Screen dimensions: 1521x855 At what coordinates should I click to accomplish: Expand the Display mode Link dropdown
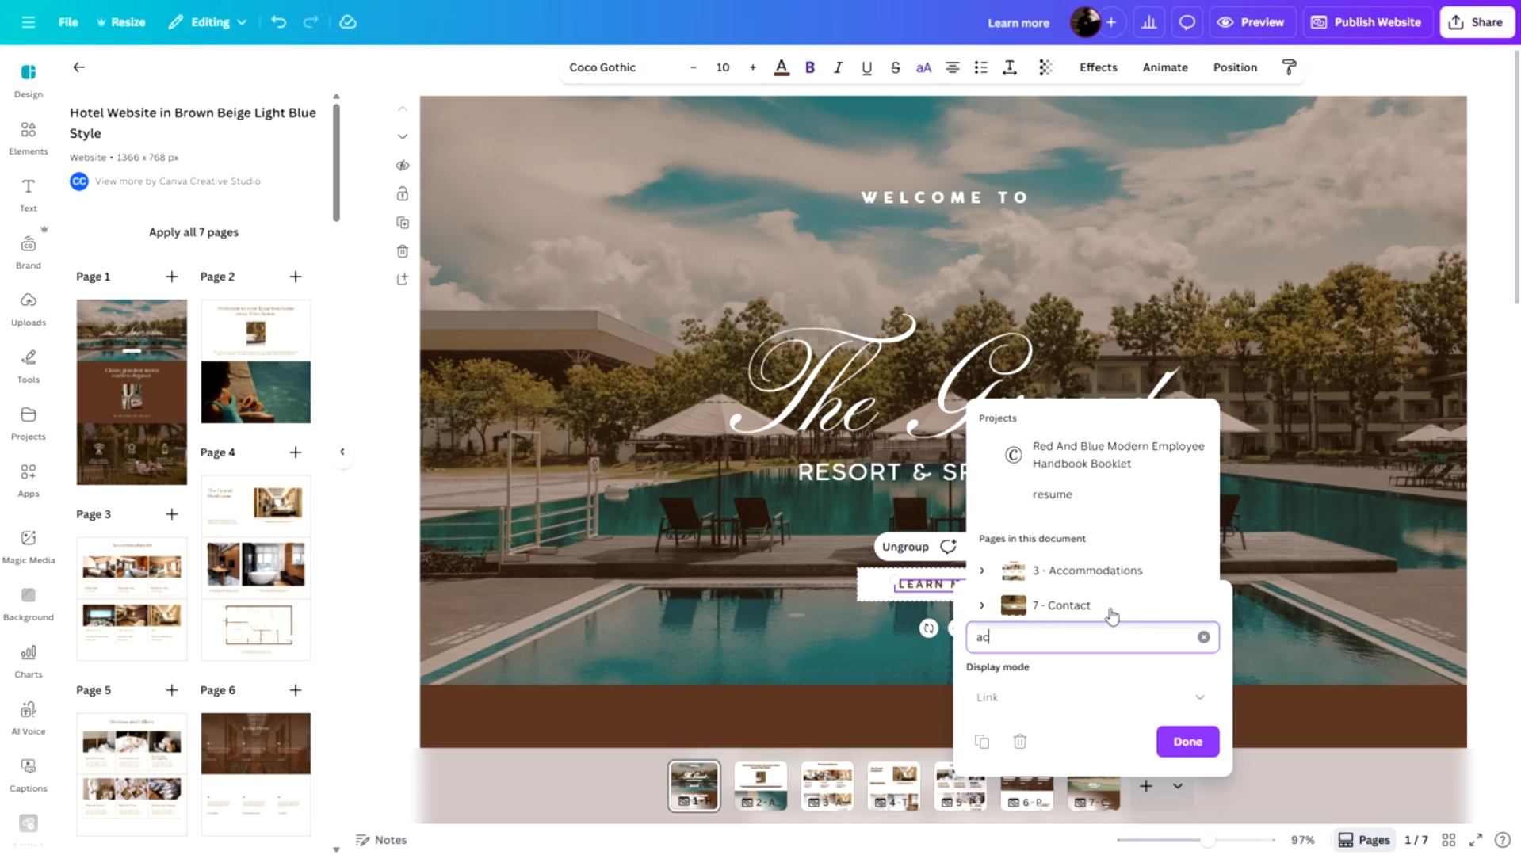click(x=1091, y=697)
